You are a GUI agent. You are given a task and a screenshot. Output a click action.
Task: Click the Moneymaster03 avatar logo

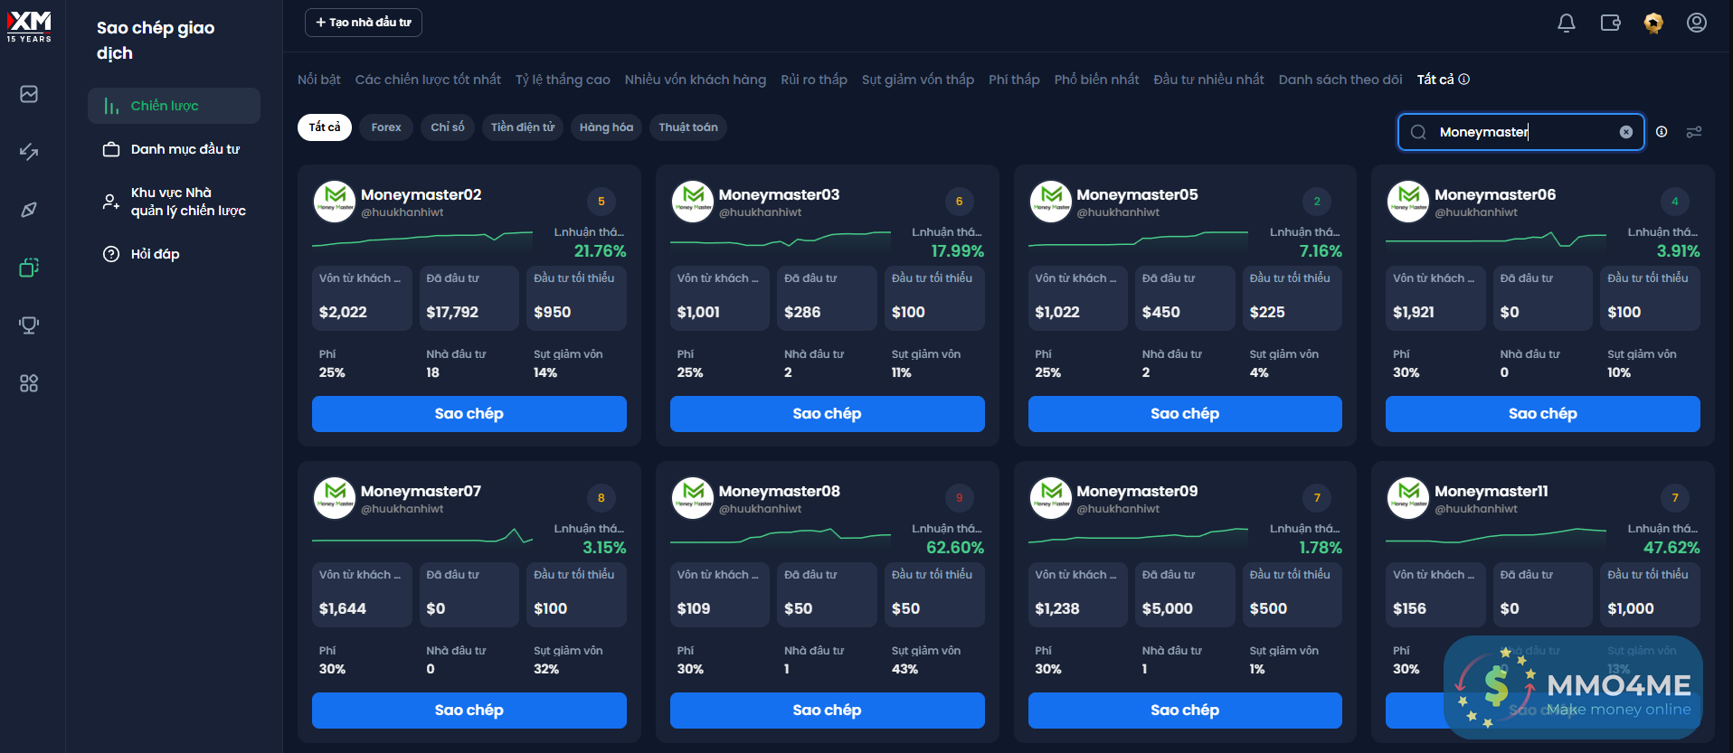693,202
